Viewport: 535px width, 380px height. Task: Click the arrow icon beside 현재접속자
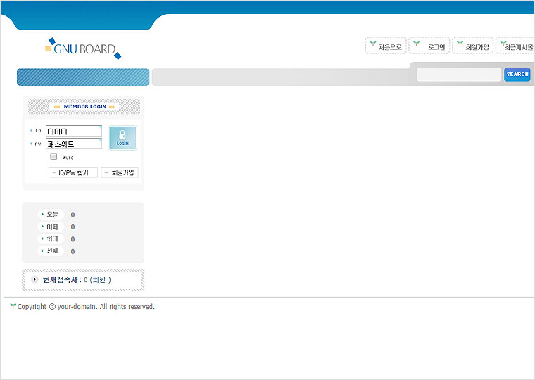35,279
